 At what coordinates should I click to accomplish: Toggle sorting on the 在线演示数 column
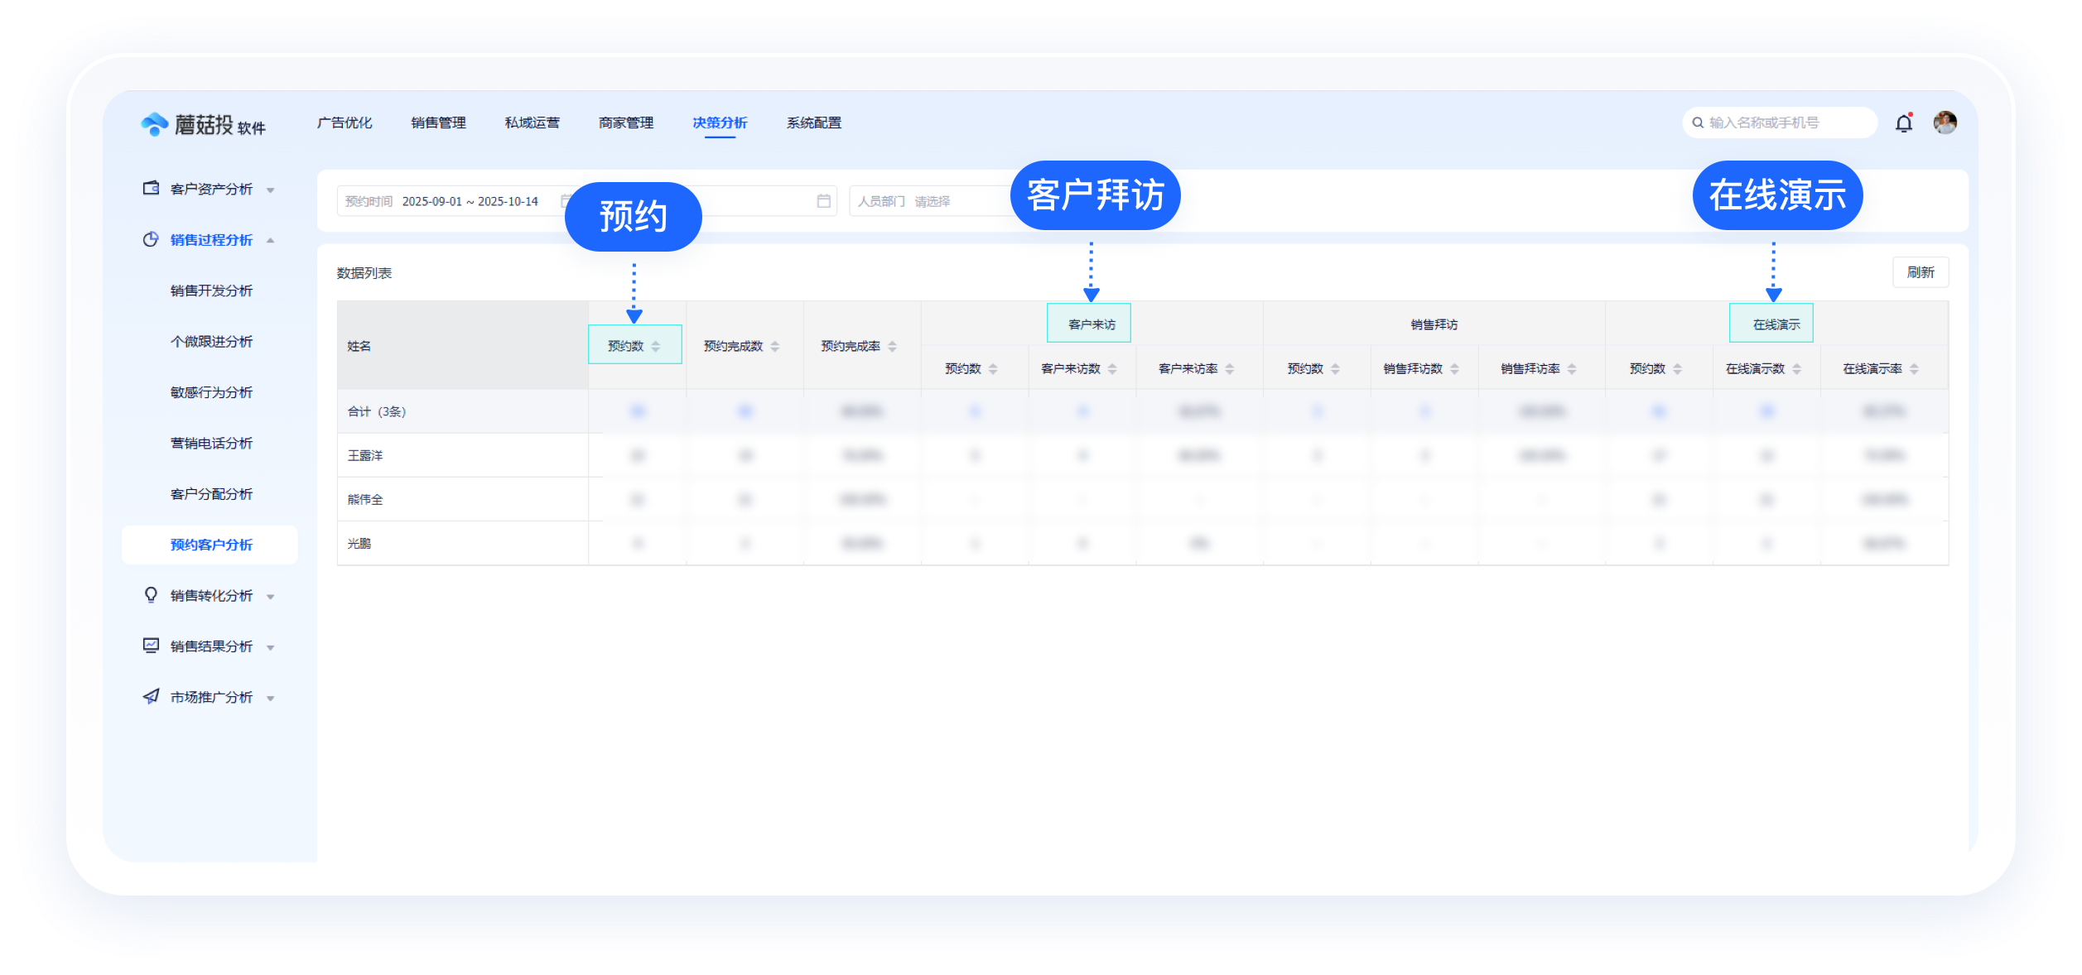(1799, 369)
